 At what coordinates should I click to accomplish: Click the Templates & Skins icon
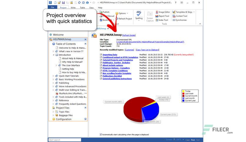(x=174, y=12)
